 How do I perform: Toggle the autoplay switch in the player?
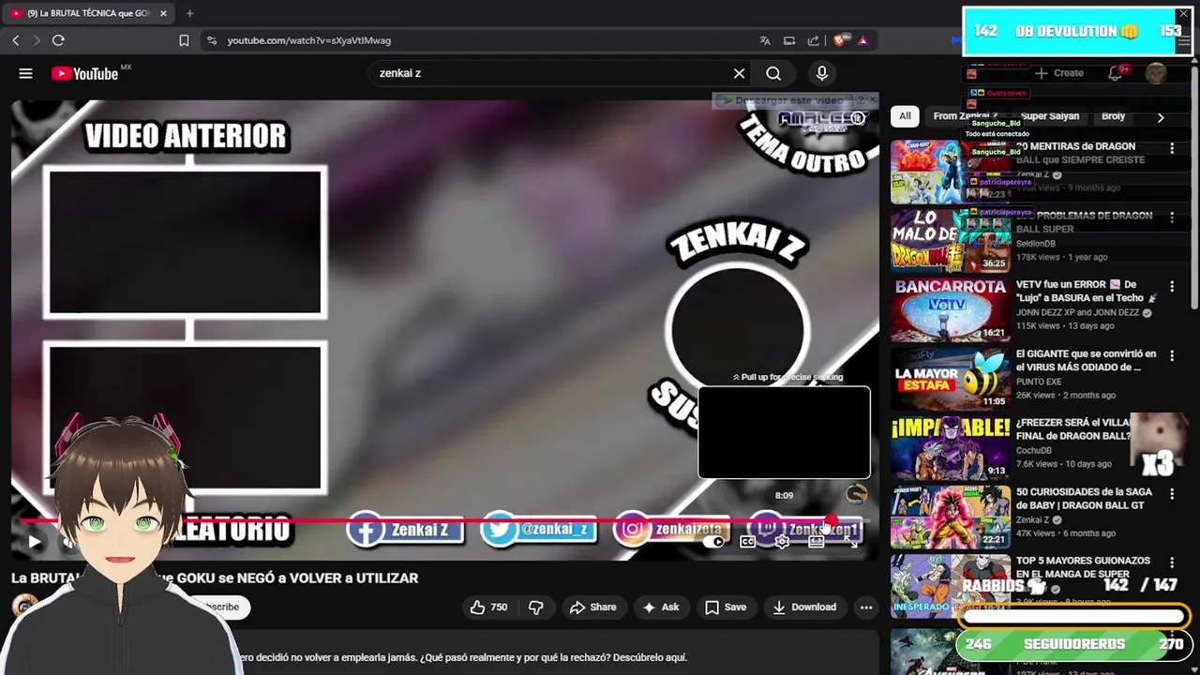714,542
